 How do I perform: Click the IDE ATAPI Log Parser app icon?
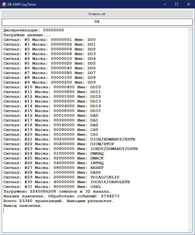click(4, 4)
